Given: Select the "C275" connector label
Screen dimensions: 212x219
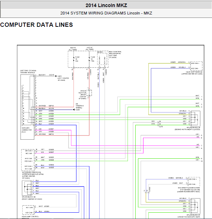Looking at the screenshot, I should 161,127.
